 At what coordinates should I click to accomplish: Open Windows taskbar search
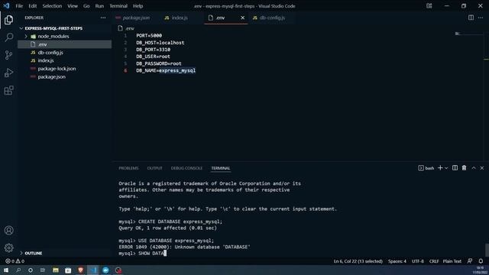coord(18,270)
